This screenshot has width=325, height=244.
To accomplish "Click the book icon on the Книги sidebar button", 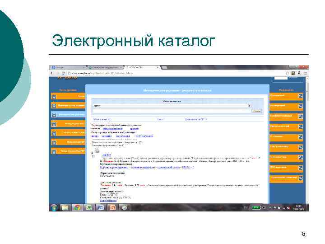I will [54, 97].
